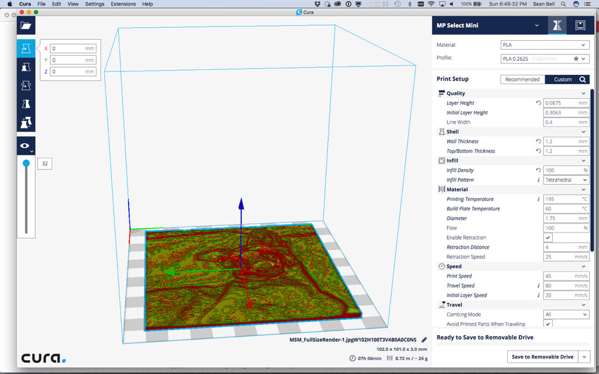This screenshot has width=599, height=374.
Task: Open the Infill Pattern Tetrahedral dropdown
Action: pos(566,180)
